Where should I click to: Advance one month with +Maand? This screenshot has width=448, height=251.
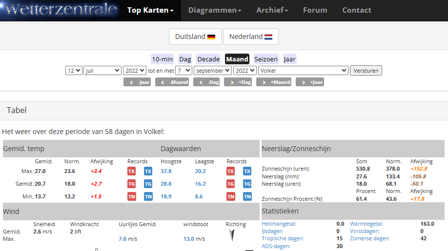coord(274,82)
